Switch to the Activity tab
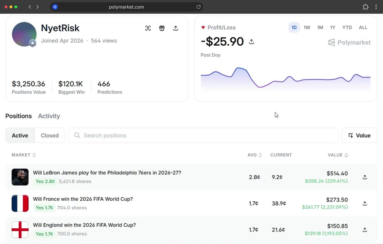The image size is (383, 244). point(49,116)
